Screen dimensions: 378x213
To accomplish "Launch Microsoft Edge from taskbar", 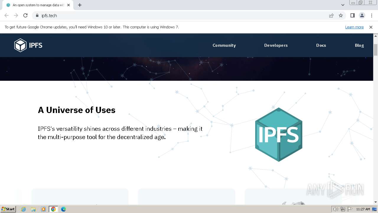I will coord(63,209).
